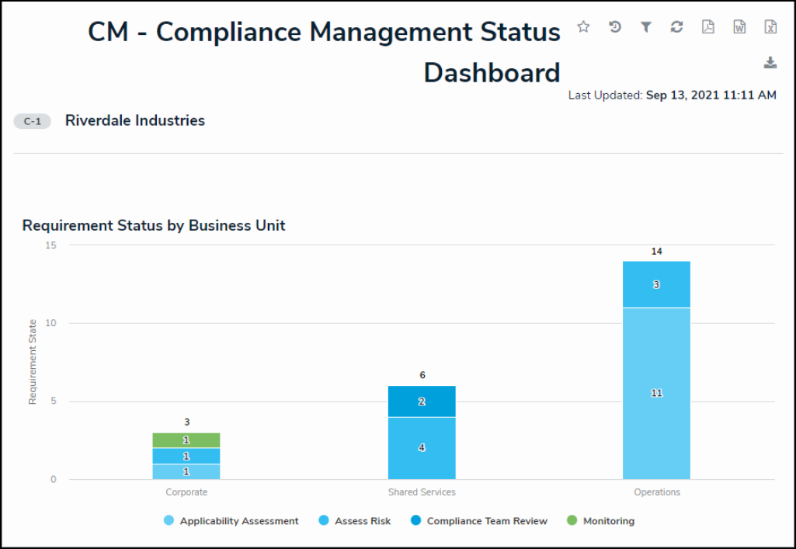Toggle the Assess Risk legend label
796x549 pixels.
pos(363,521)
